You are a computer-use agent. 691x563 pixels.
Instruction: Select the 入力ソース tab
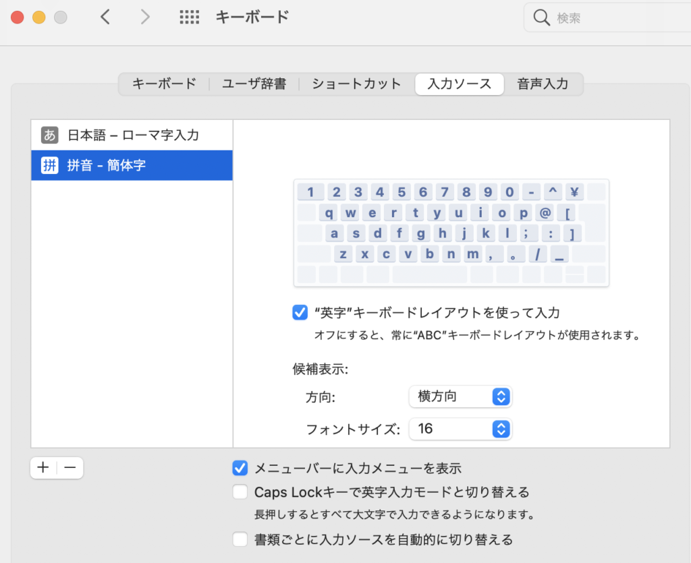(460, 84)
